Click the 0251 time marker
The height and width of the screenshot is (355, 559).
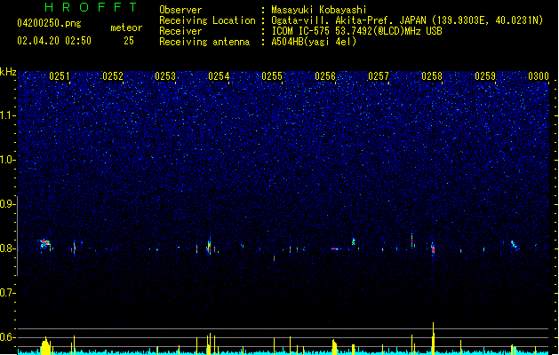[60, 76]
